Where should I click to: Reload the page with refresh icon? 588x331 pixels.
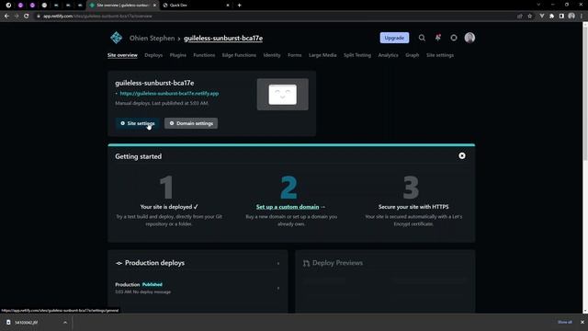pyautogui.click(x=27, y=17)
